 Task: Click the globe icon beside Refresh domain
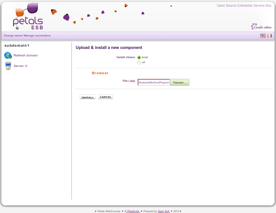click(8, 55)
